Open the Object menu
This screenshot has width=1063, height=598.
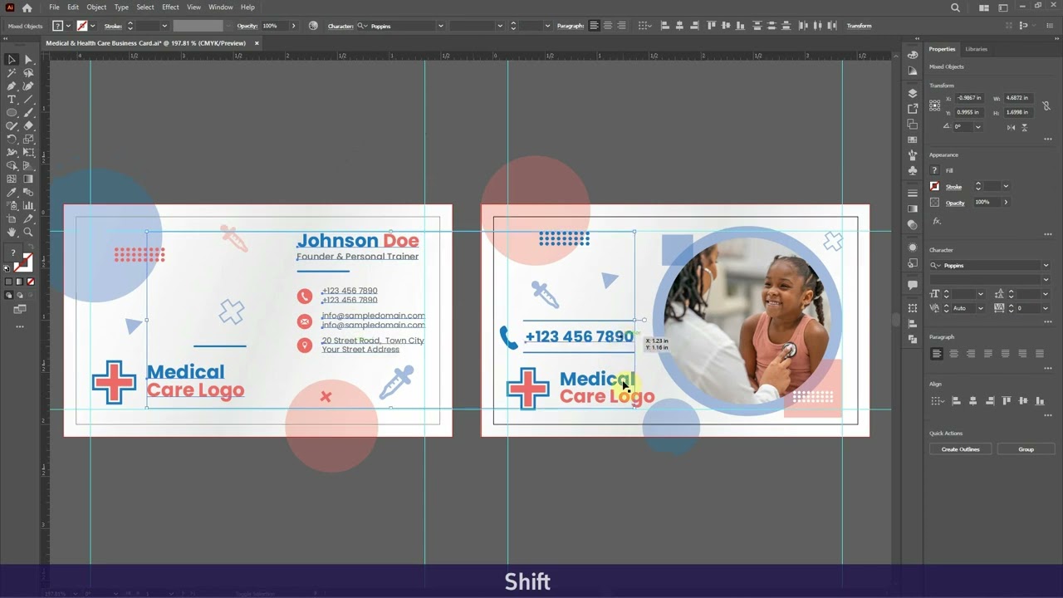click(x=96, y=7)
